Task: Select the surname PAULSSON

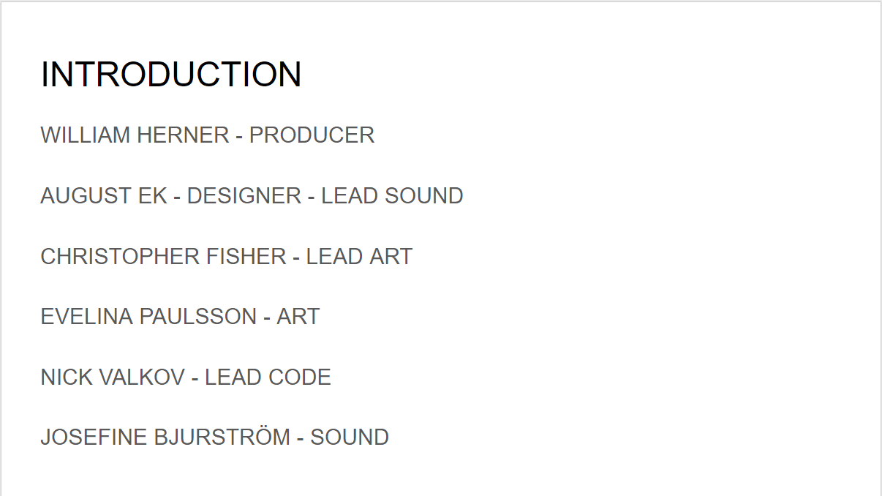Action: click(197, 317)
